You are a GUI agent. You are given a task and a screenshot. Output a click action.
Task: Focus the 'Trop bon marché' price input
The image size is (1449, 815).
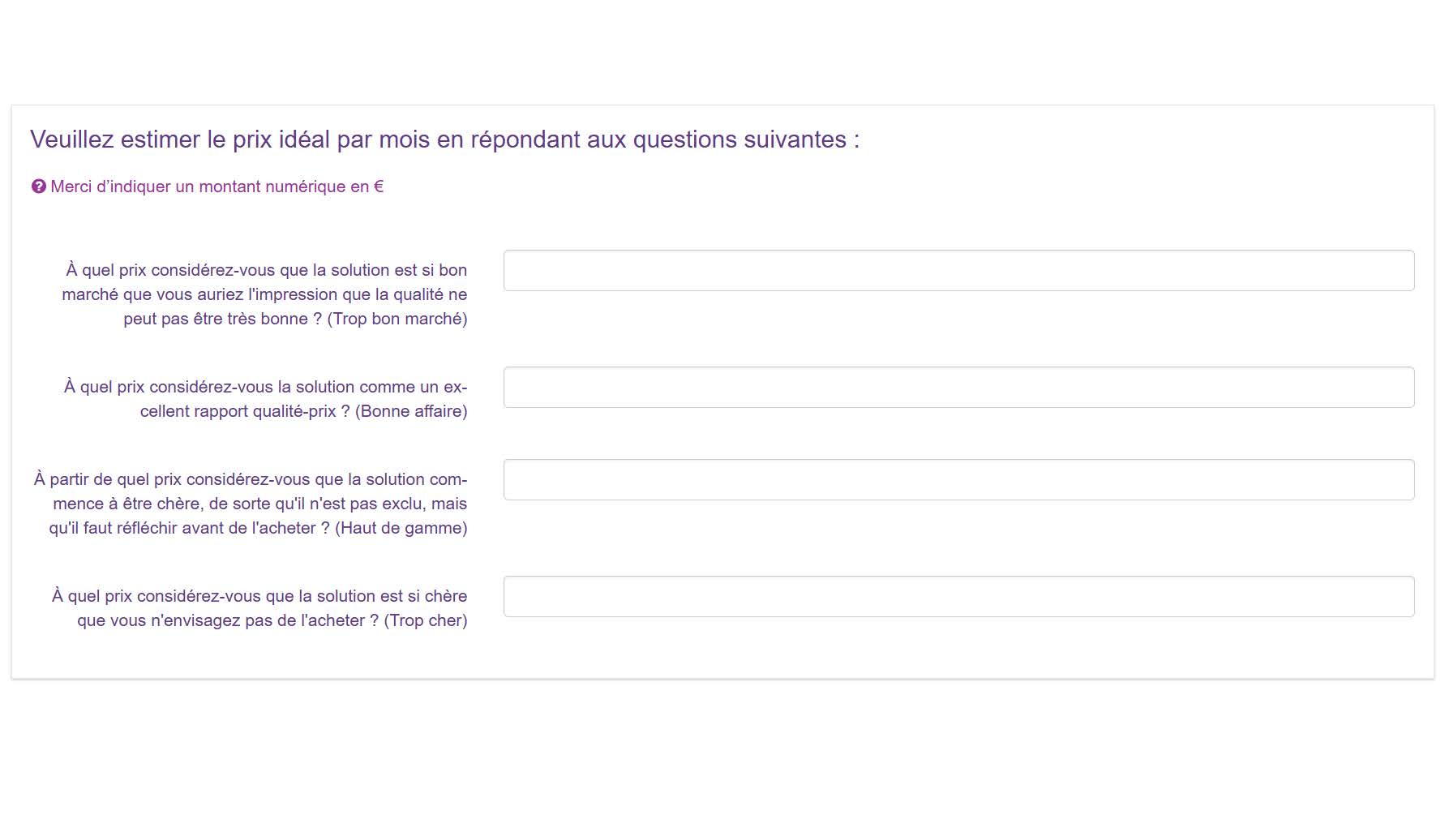[x=958, y=271]
